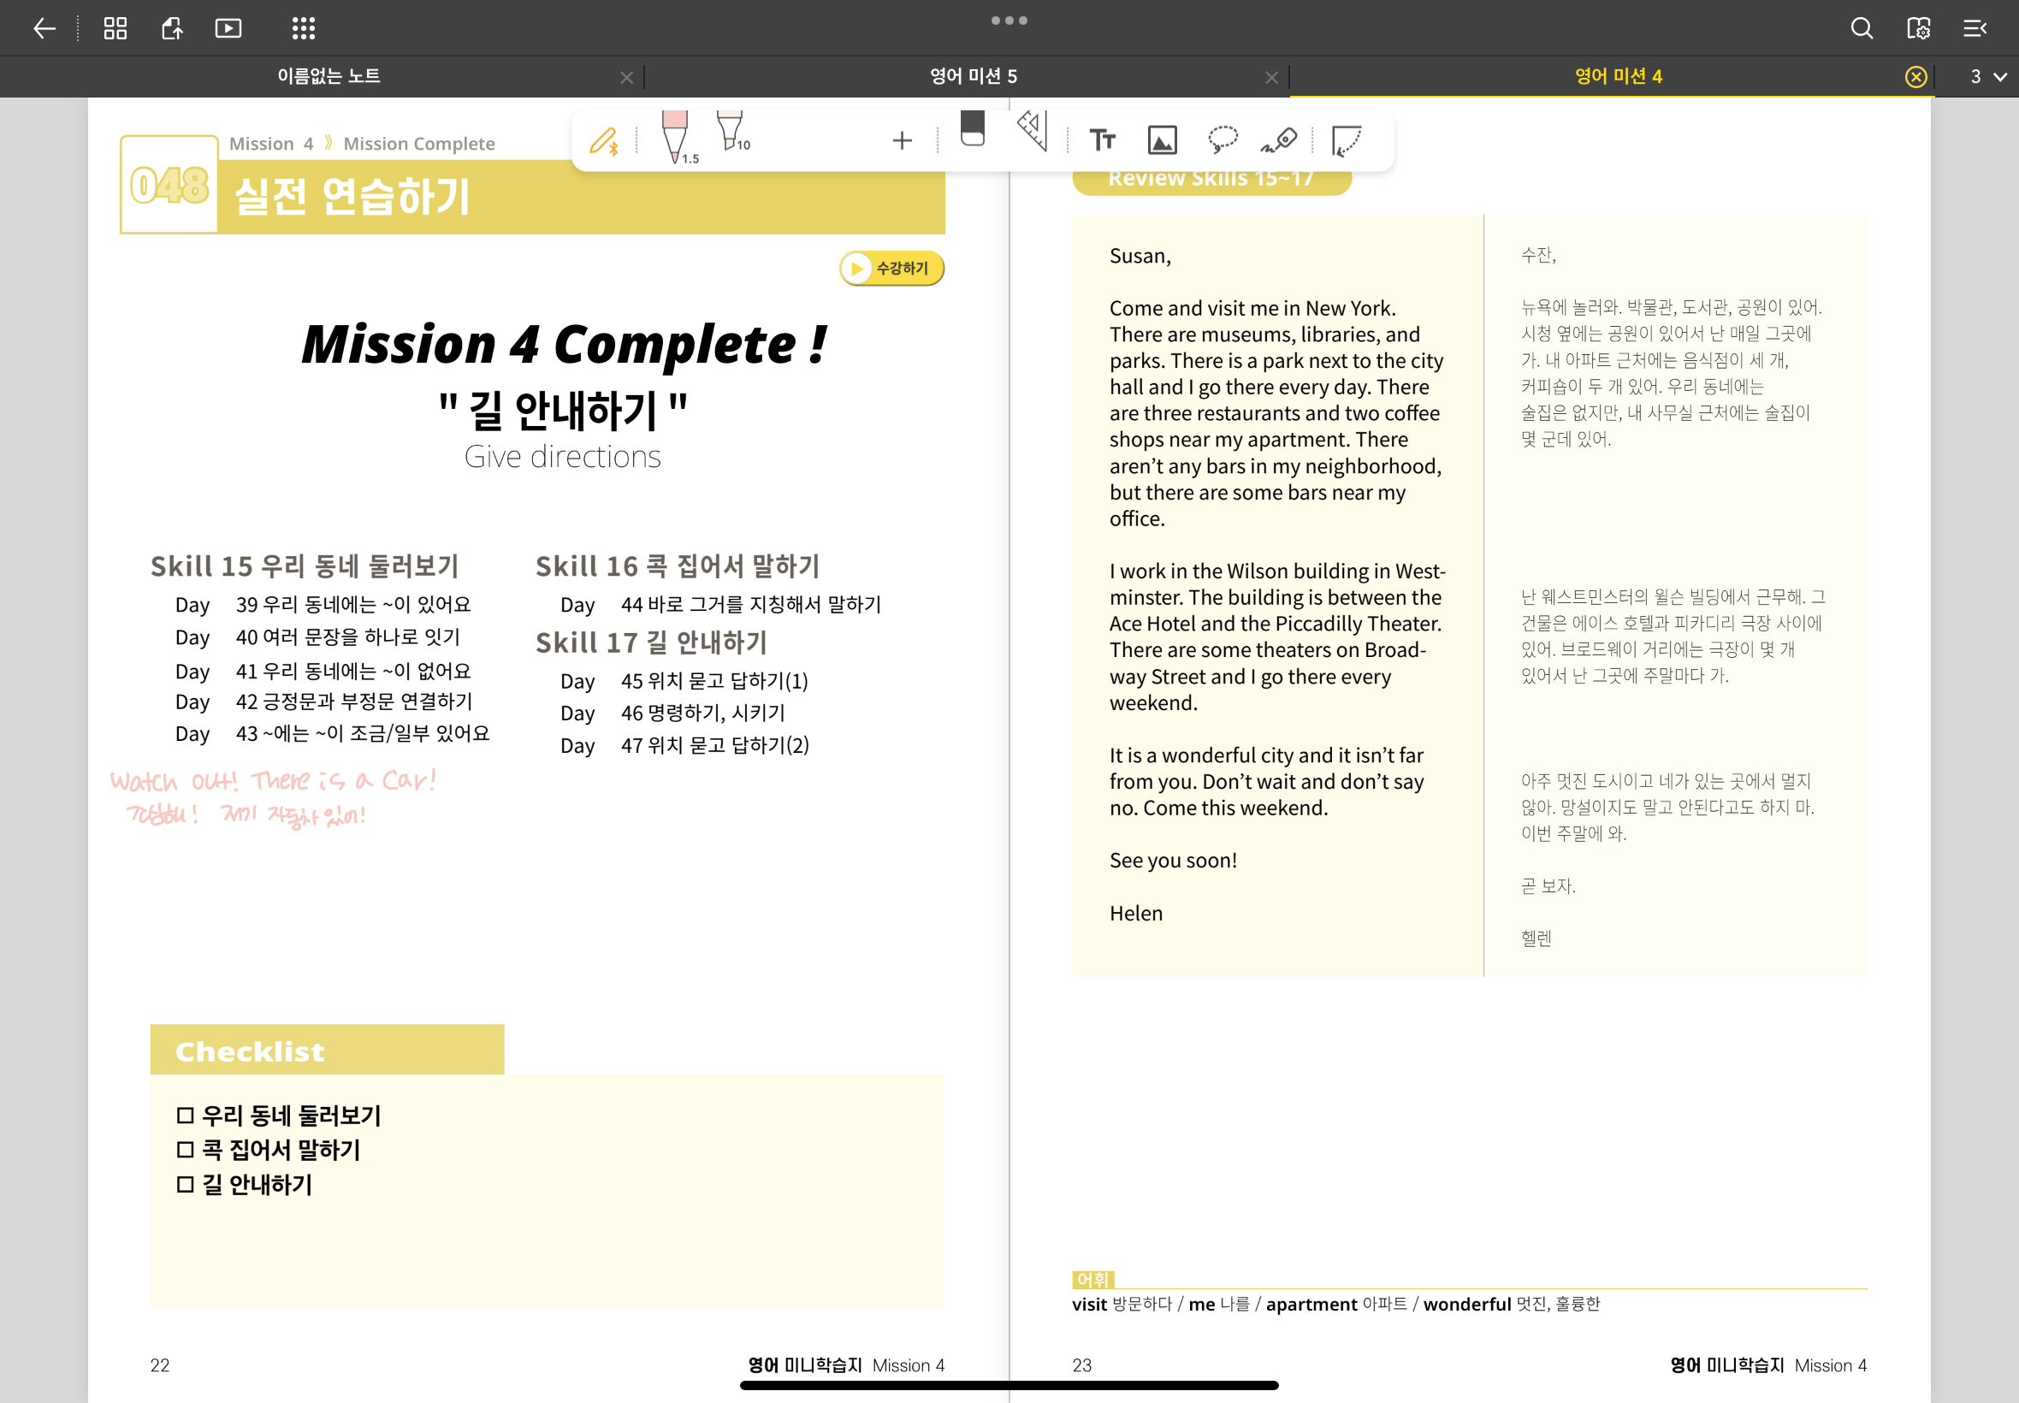The height and width of the screenshot is (1403, 2019).
Task: Open the outline list panel icon
Action: click(x=1975, y=28)
